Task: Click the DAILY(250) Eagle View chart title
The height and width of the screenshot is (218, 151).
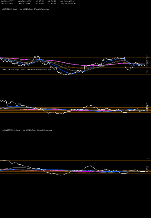Action: tap(26, 9)
